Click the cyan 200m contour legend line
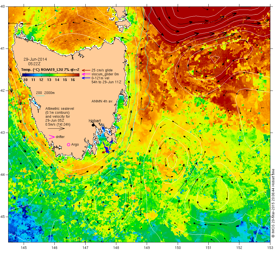 tap(40, 96)
